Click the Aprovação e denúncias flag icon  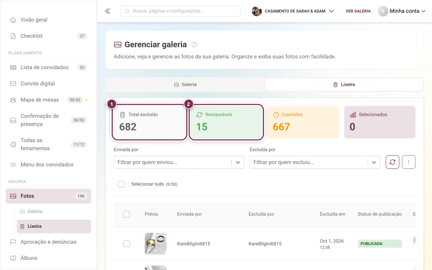pyautogui.click(x=13, y=242)
